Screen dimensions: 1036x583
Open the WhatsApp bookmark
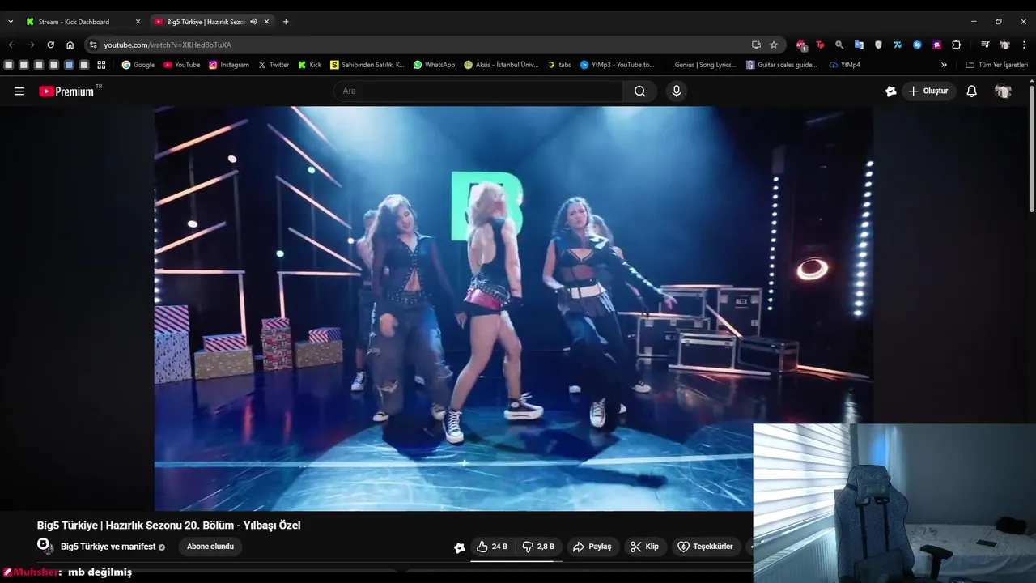point(434,65)
